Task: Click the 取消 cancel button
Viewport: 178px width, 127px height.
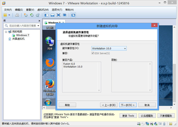Action: pyautogui.click(x=147, y=105)
